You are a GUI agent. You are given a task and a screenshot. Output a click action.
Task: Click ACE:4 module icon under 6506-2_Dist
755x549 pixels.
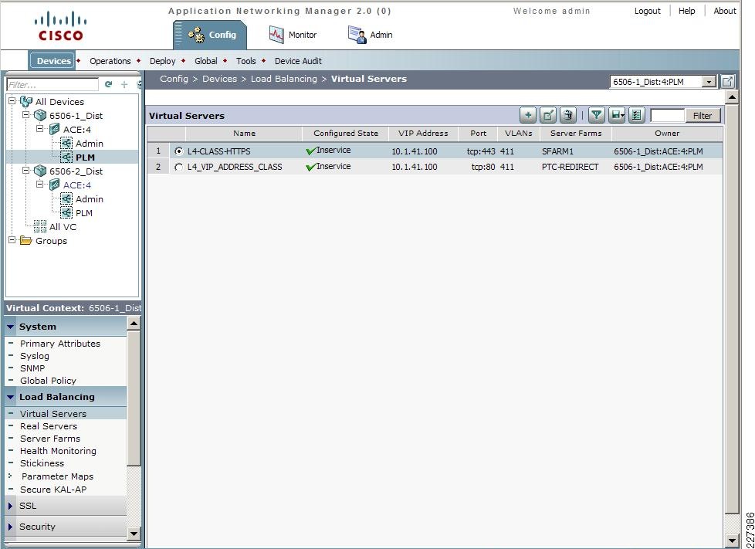point(54,185)
